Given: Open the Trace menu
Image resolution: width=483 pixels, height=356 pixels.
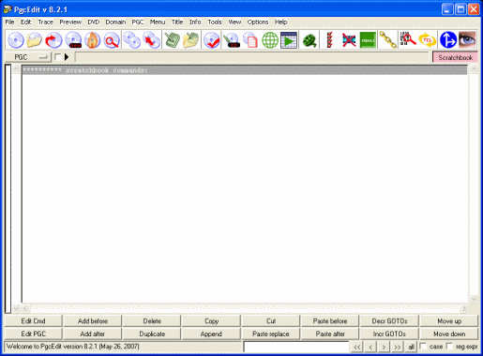Looking at the screenshot, I should (45, 22).
